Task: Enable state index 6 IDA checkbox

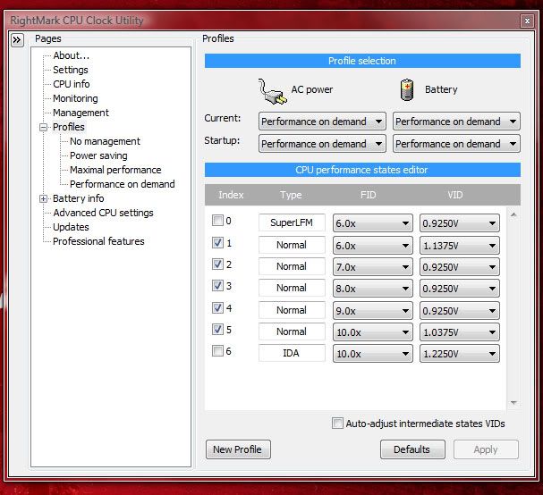Action: click(217, 351)
